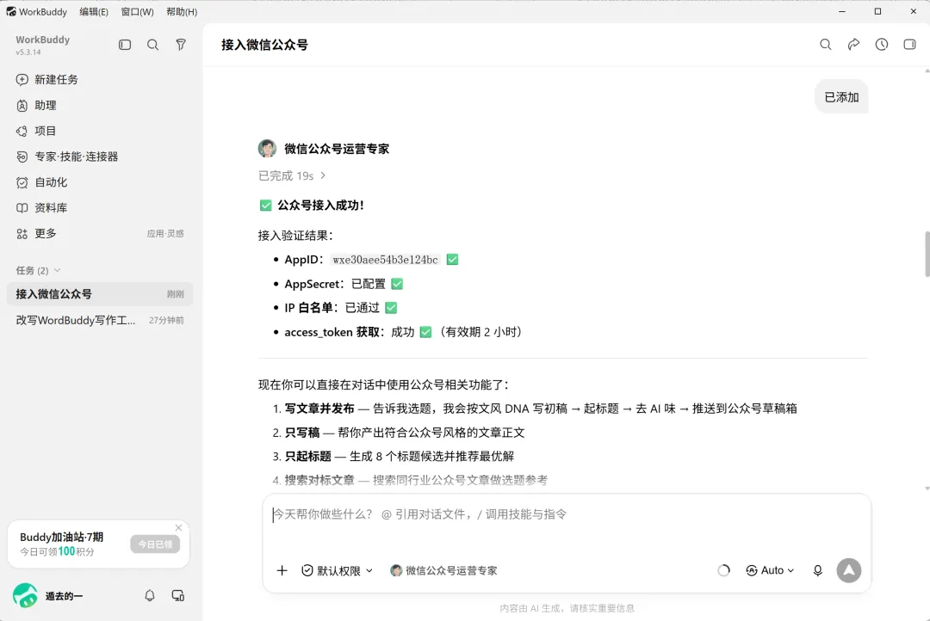Click the loading circle indicator
The image size is (930, 621).
[723, 570]
